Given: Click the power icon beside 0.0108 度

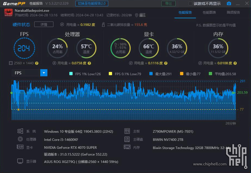Looking at the screenshot, I should 200,63.
